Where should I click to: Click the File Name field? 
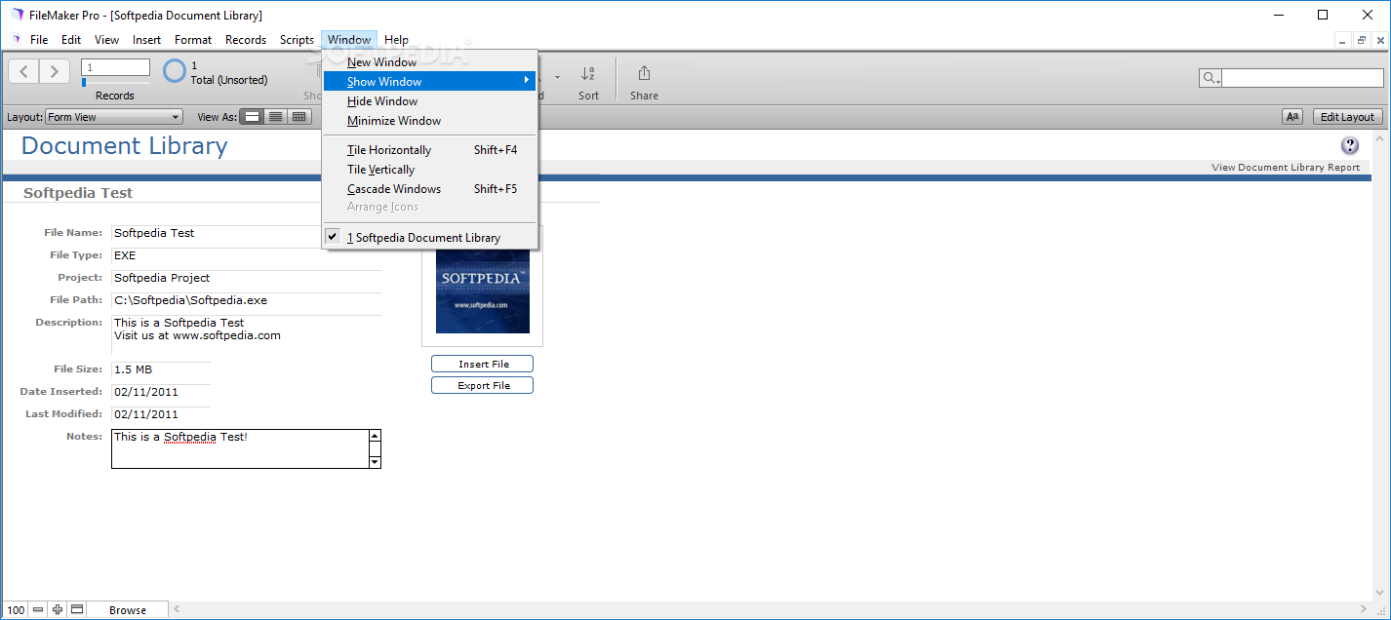click(x=246, y=233)
